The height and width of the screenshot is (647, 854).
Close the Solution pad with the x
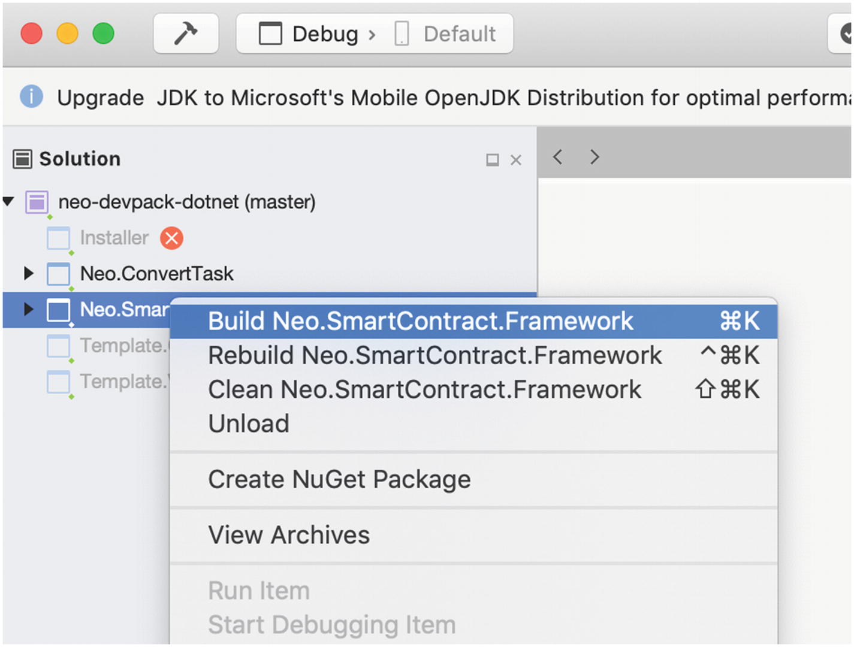pyautogui.click(x=516, y=160)
